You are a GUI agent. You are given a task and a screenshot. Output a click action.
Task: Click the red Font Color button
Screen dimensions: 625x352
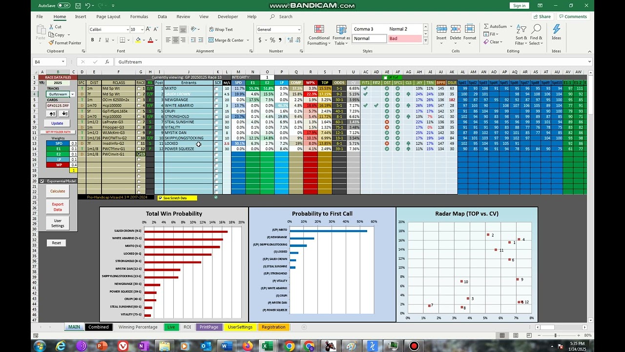[150, 40]
